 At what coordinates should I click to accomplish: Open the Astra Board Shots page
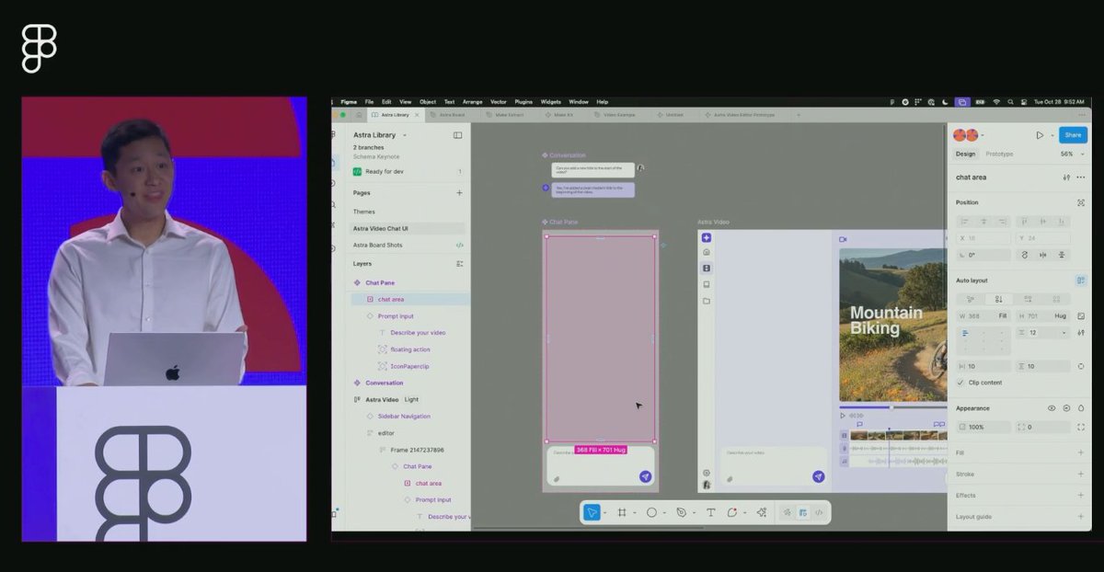378,246
